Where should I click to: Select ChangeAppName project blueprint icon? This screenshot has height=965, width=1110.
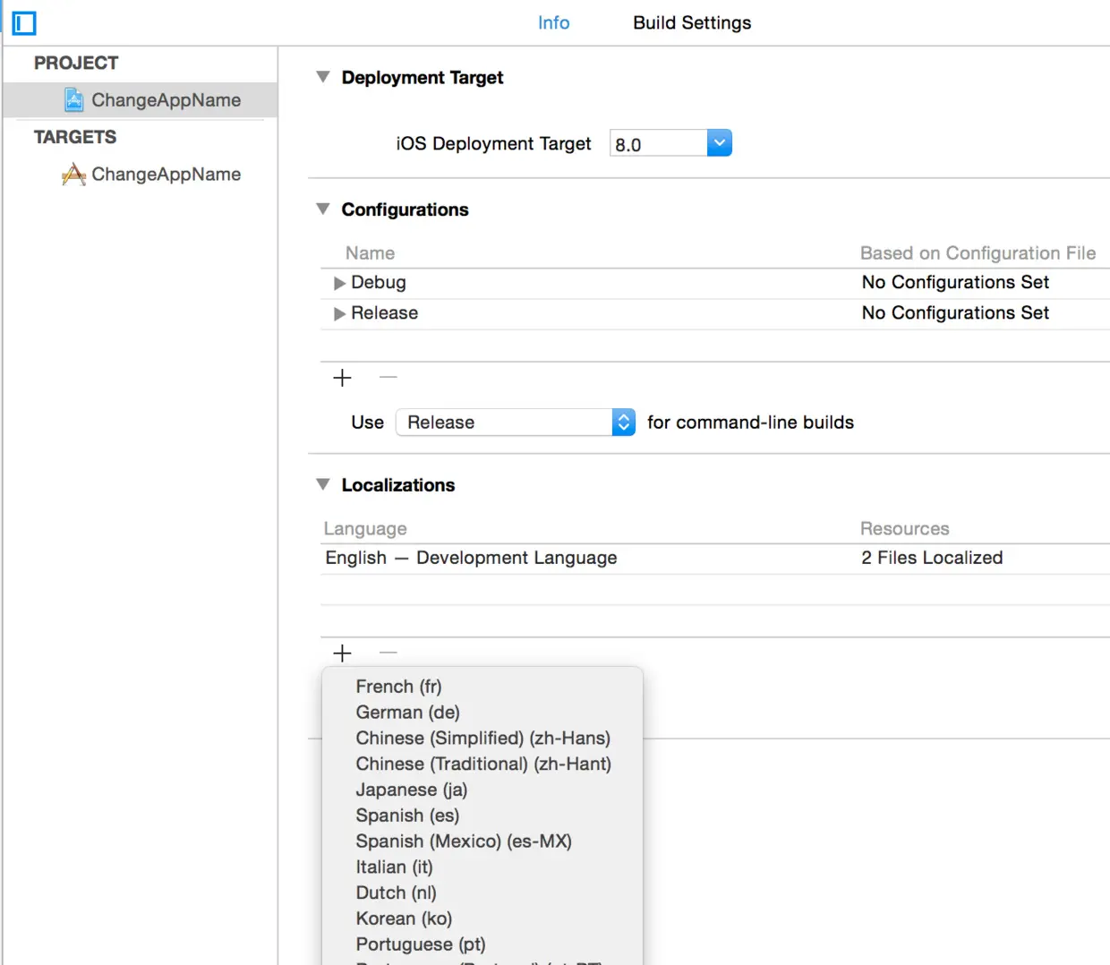pyautogui.click(x=74, y=100)
